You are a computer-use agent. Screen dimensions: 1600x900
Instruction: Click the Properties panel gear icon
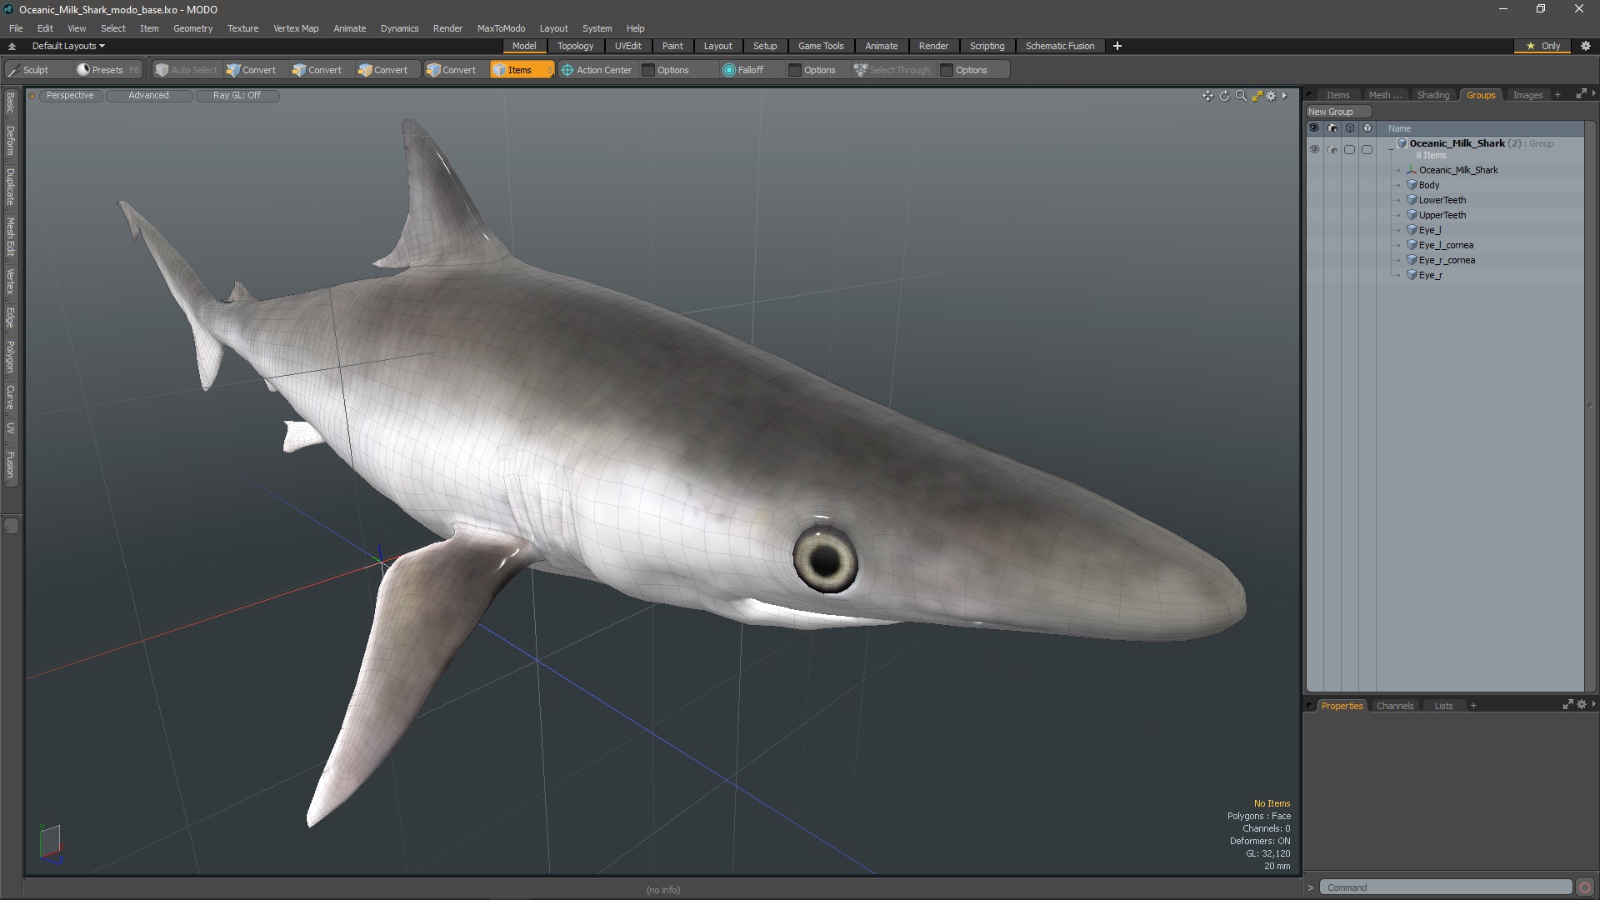(1582, 704)
